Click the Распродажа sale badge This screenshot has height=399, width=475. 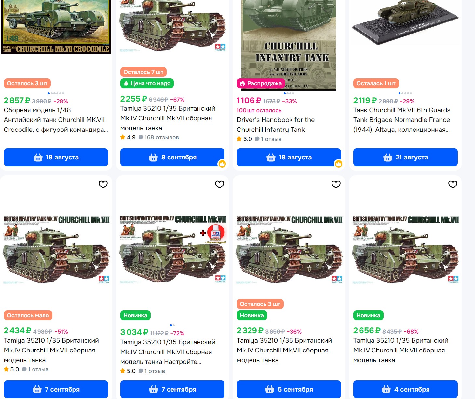tap(261, 83)
